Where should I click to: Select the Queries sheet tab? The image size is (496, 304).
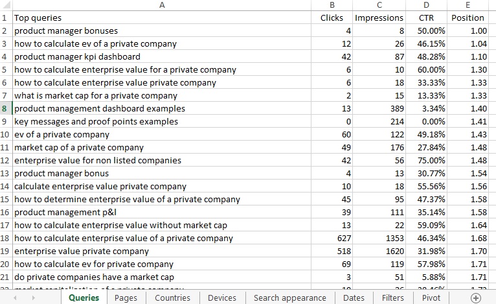pos(84,298)
